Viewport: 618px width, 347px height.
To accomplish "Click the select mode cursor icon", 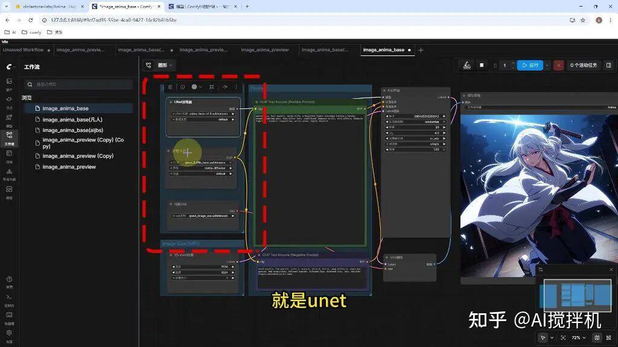I will [543, 337].
